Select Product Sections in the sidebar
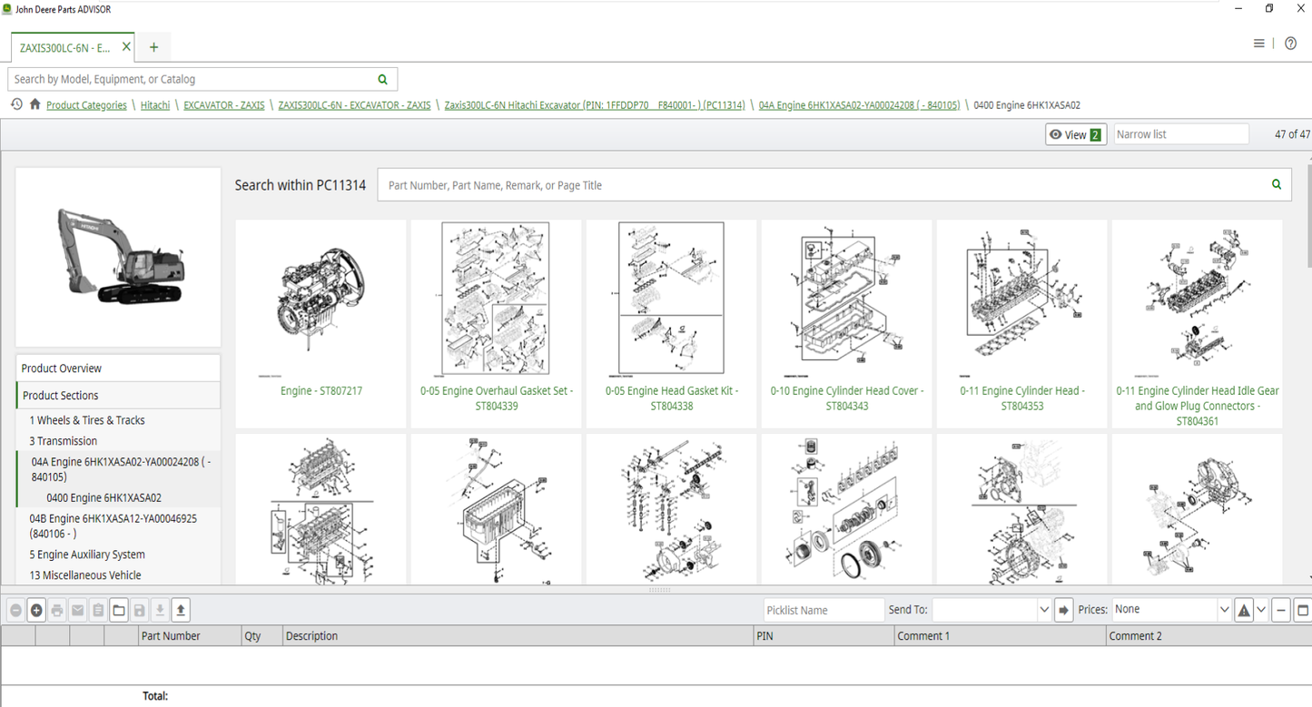 coord(118,396)
